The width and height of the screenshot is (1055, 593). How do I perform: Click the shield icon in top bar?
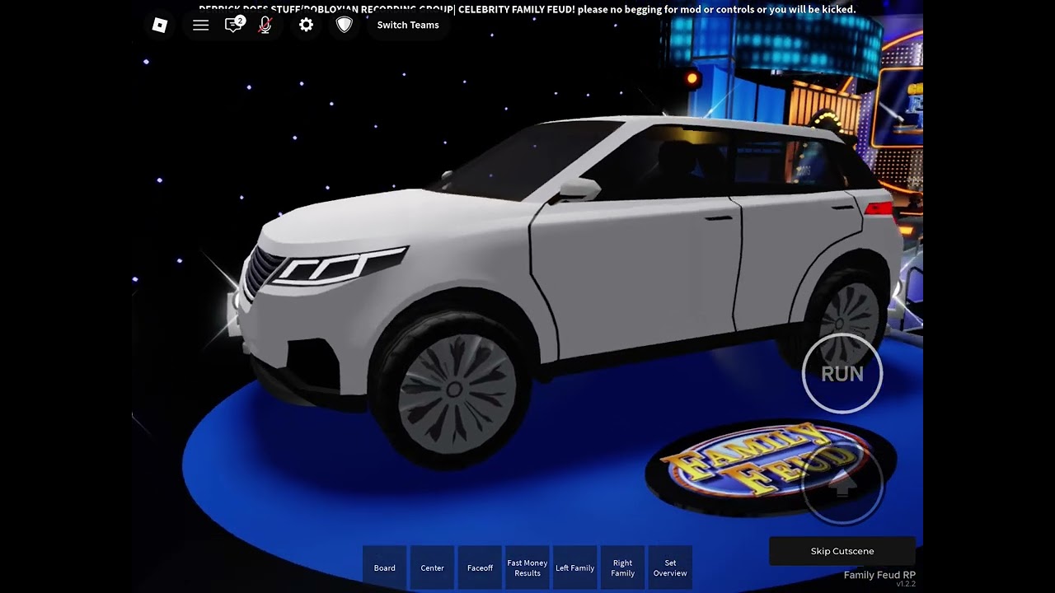(345, 26)
